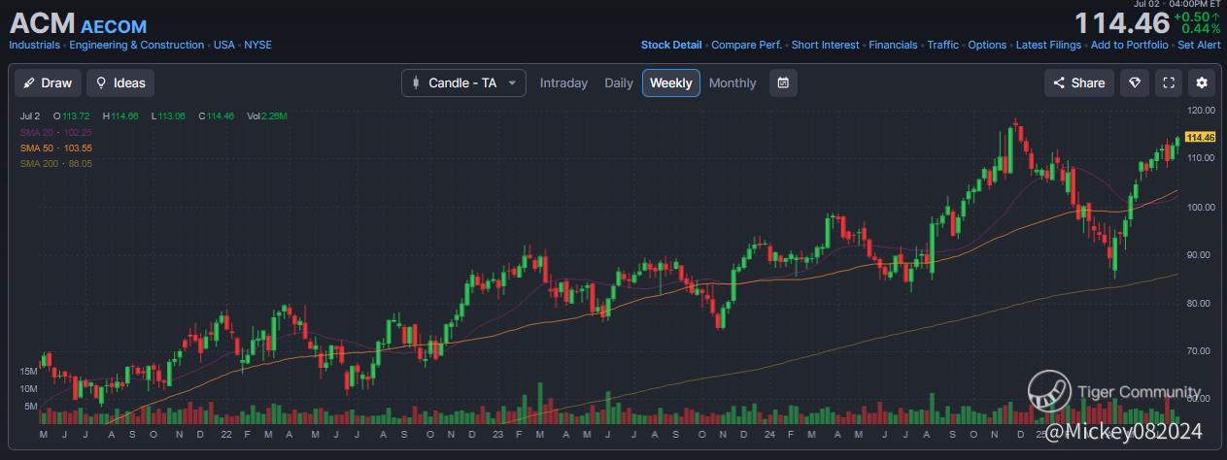Image resolution: width=1227 pixels, height=460 pixels.
Task: Open the USA country link
Action: 224,45
